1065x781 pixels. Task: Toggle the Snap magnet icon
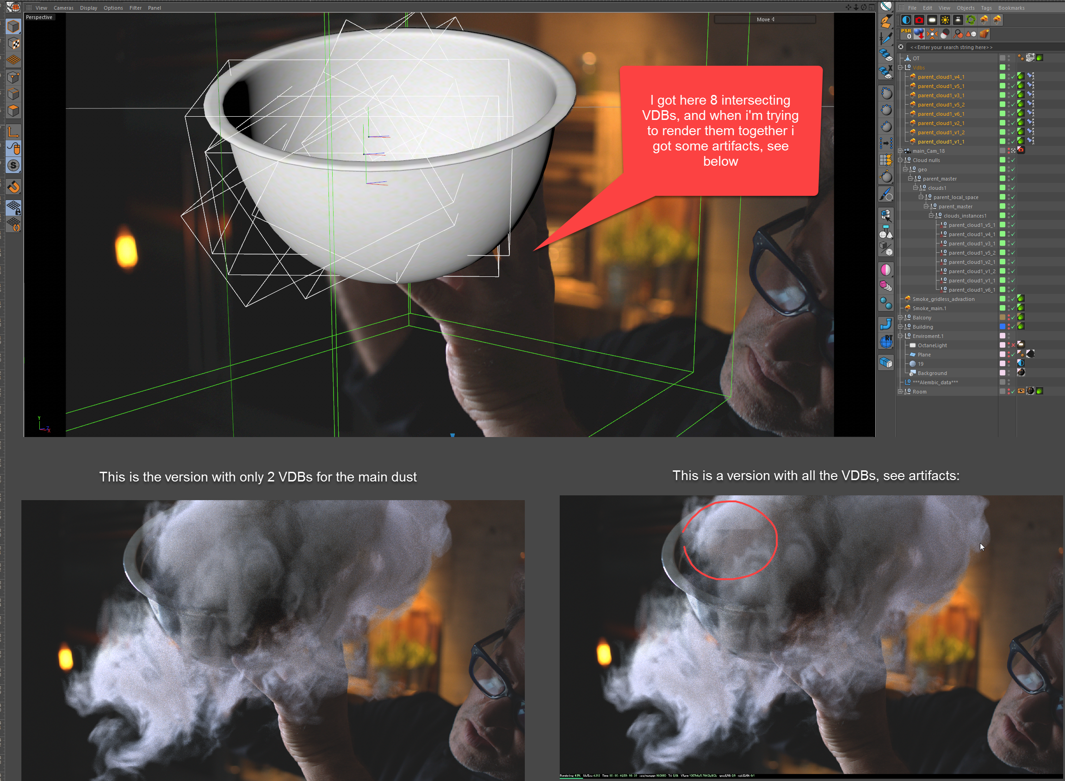click(x=13, y=187)
